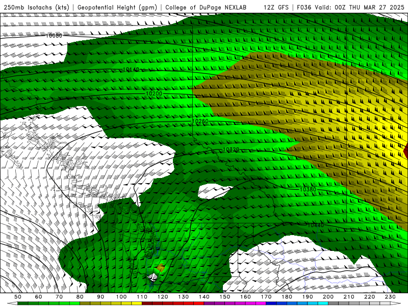Click the dark blue swatch starting at 170

271,303
